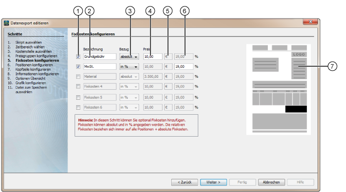Select step 6 Positionen konfigurieren
346x192 pixels.
tap(34, 65)
